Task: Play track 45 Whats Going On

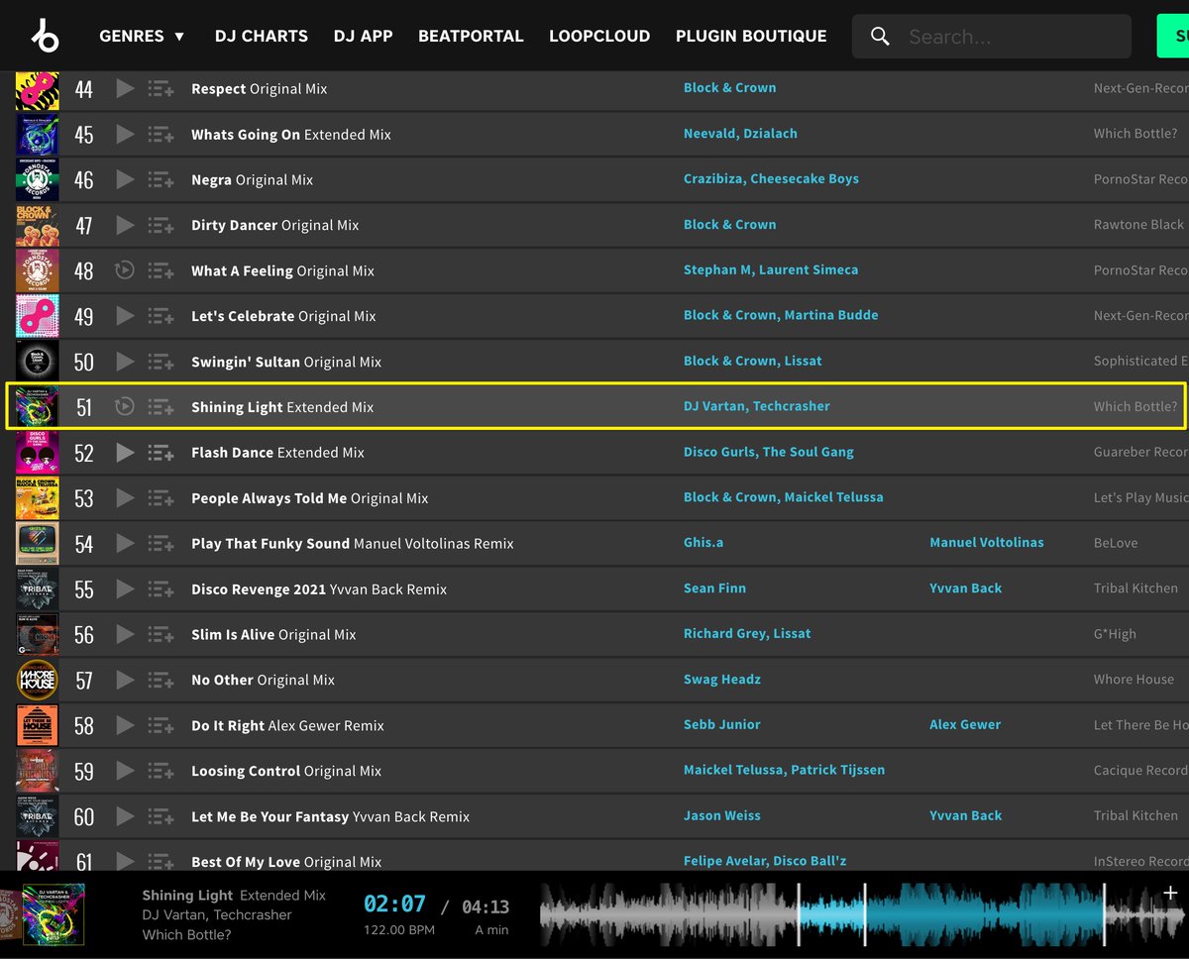Action: (125, 134)
